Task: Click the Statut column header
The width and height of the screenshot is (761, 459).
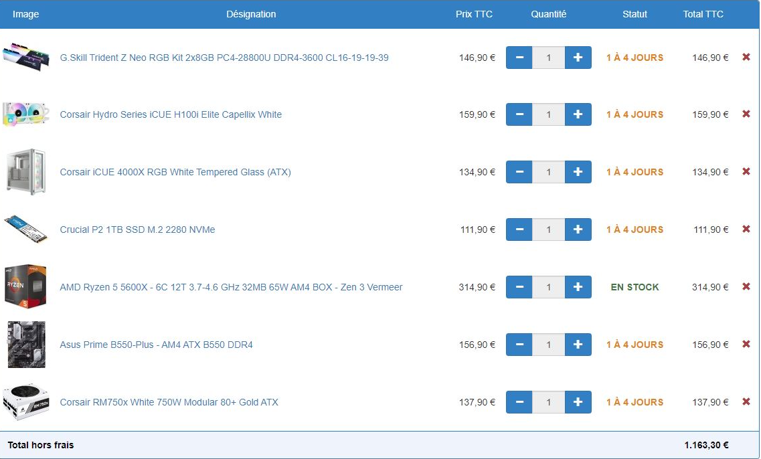Action: tap(635, 14)
